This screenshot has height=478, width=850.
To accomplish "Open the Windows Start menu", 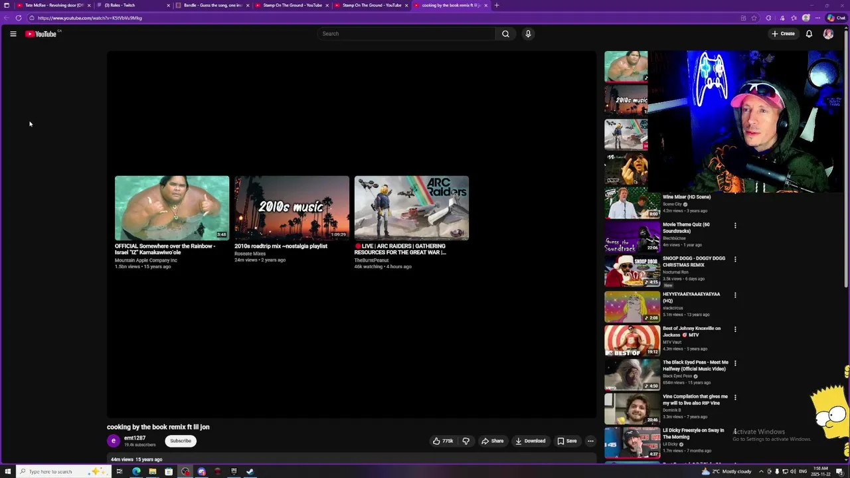I will tap(7, 471).
